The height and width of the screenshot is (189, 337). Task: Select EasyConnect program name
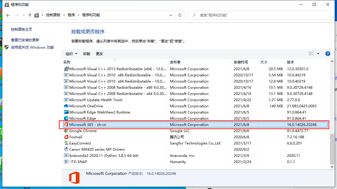(80, 143)
